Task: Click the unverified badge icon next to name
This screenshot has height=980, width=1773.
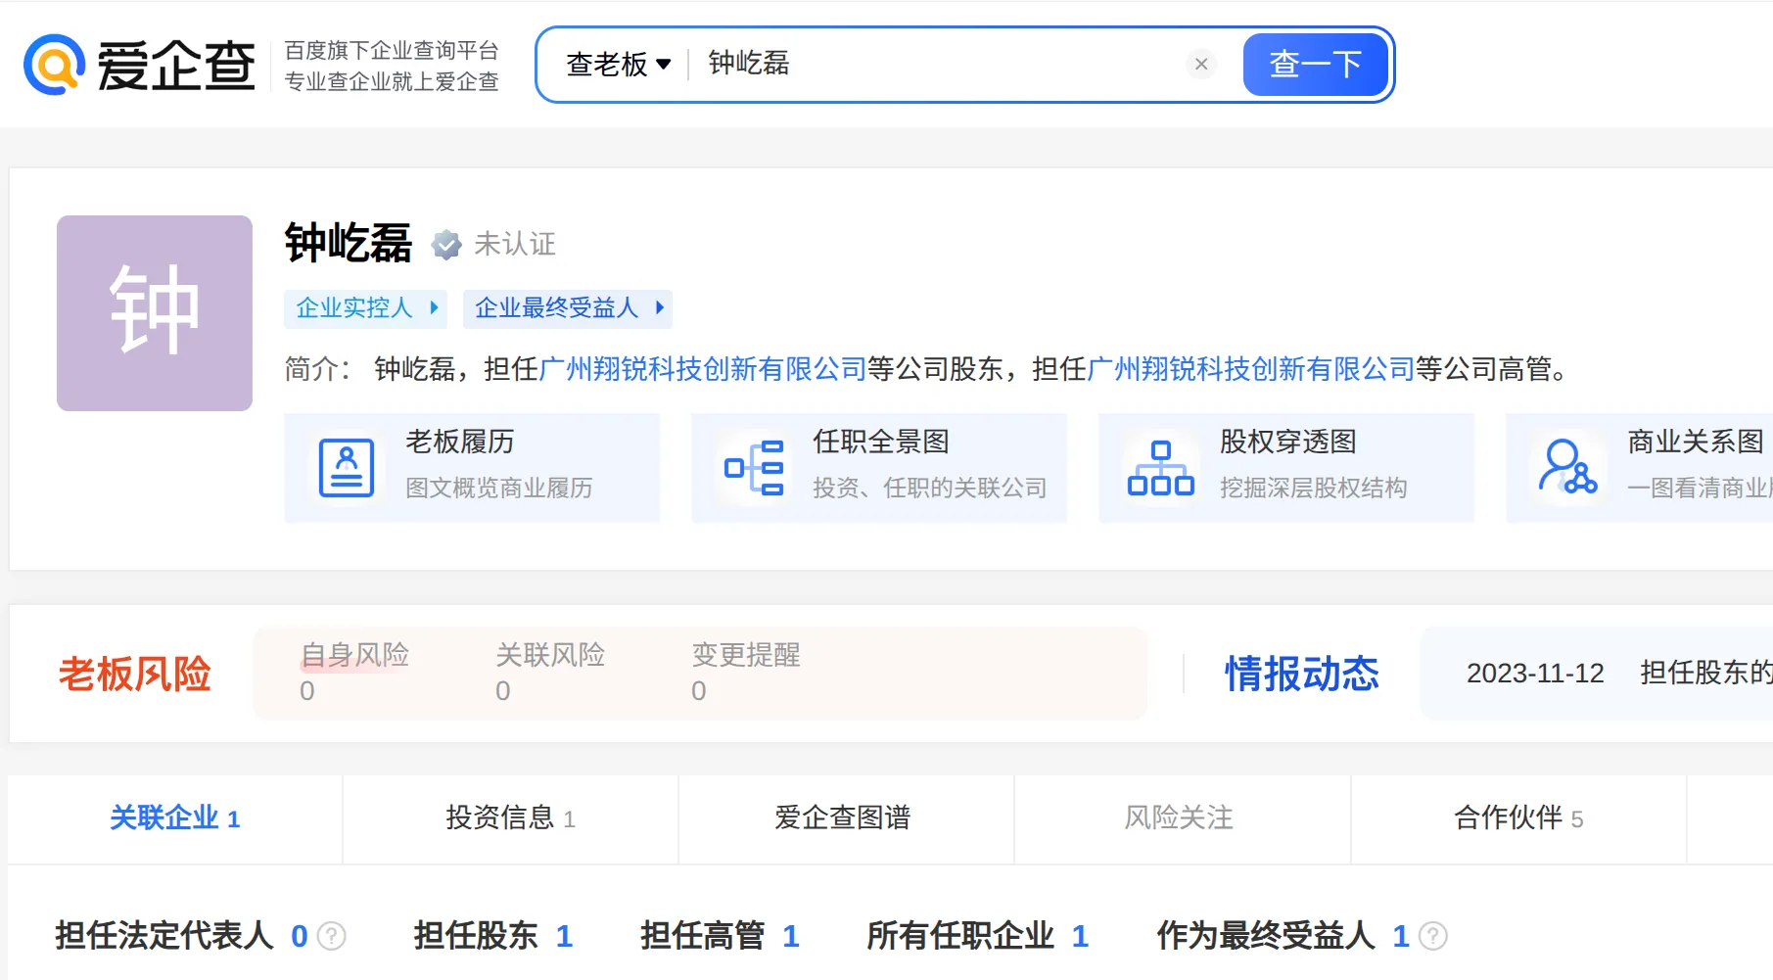Action: pyautogui.click(x=446, y=245)
